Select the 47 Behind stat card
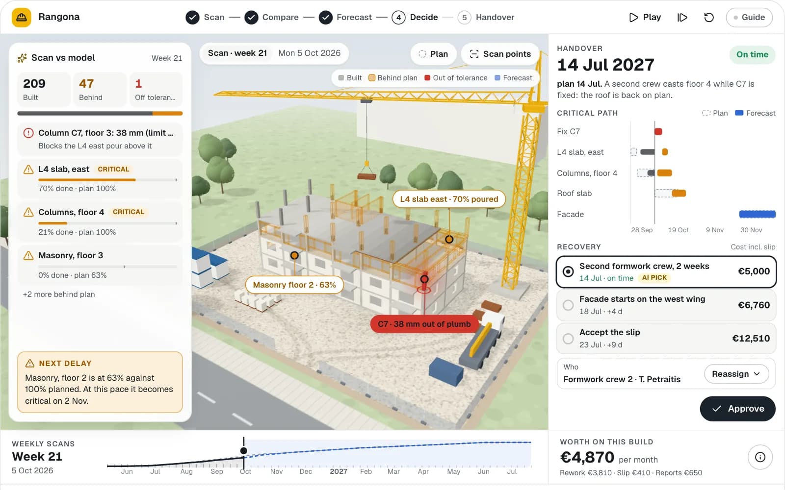 coord(100,90)
